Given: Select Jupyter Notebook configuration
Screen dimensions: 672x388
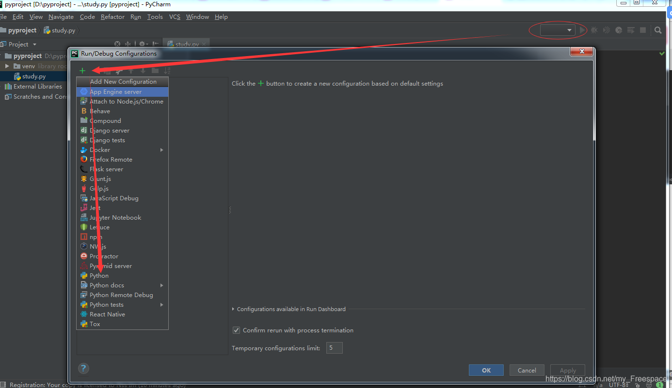Looking at the screenshot, I should tap(122, 217).
